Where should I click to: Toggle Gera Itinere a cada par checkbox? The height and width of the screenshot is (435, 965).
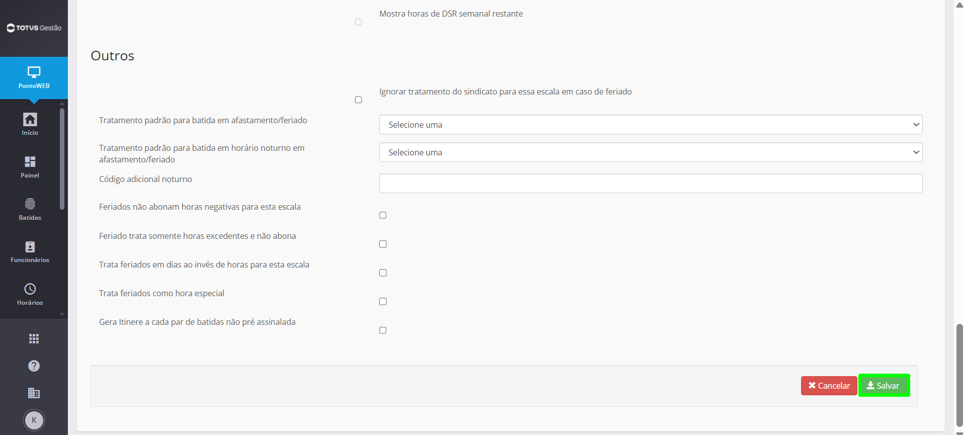click(x=383, y=330)
